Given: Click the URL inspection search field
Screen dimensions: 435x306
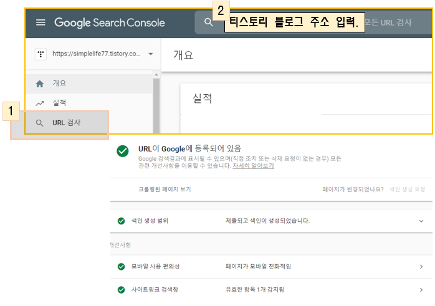Looking at the screenshot, I should 313,22.
